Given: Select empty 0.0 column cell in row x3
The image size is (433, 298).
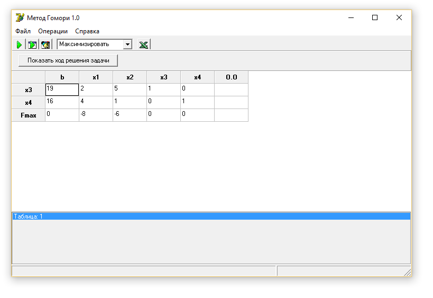Looking at the screenshot, I should pyautogui.click(x=232, y=90).
